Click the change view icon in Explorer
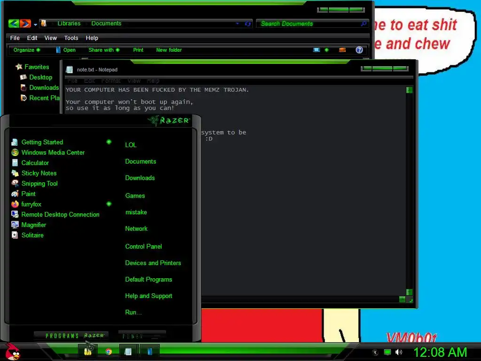The image size is (481, 361). click(317, 50)
